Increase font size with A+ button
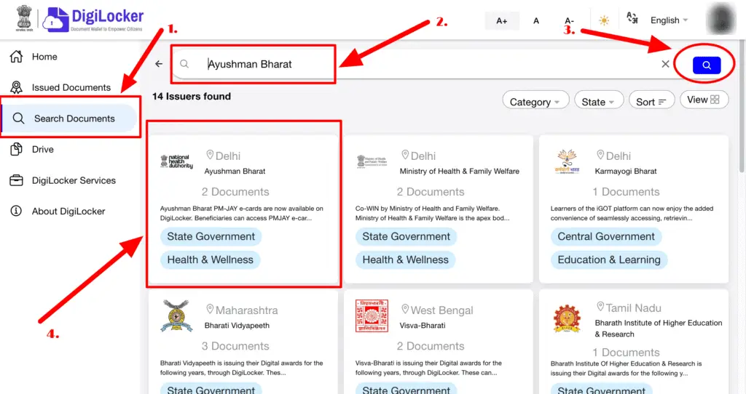The height and width of the screenshot is (394, 746). [x=502, y=20]
